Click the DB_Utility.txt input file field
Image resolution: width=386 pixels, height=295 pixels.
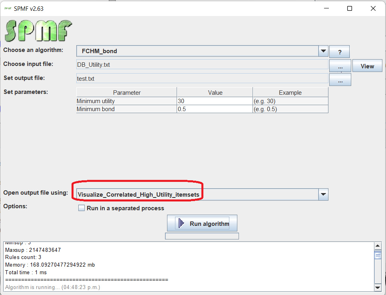click(202, 65)
